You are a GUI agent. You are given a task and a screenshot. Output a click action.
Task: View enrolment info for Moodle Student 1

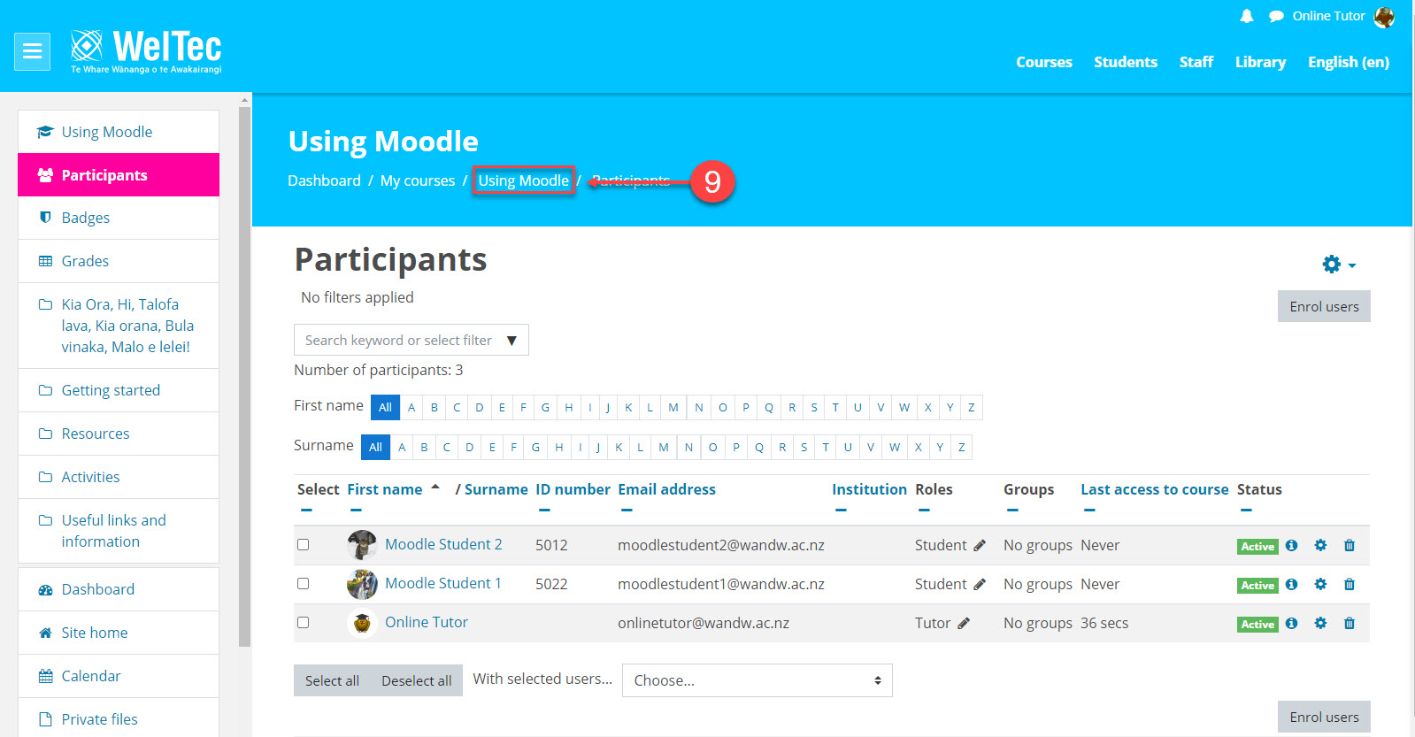click(x=1291, y=584)
